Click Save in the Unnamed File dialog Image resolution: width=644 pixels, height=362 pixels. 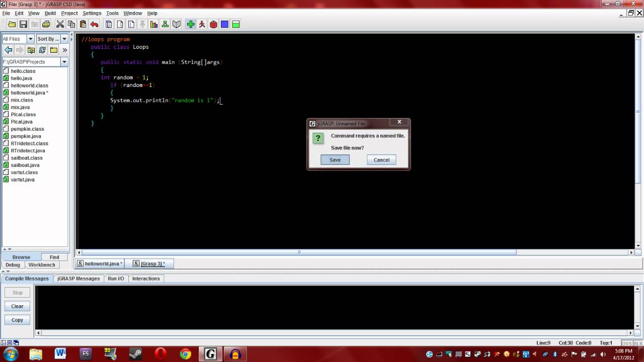coord(335,160)
